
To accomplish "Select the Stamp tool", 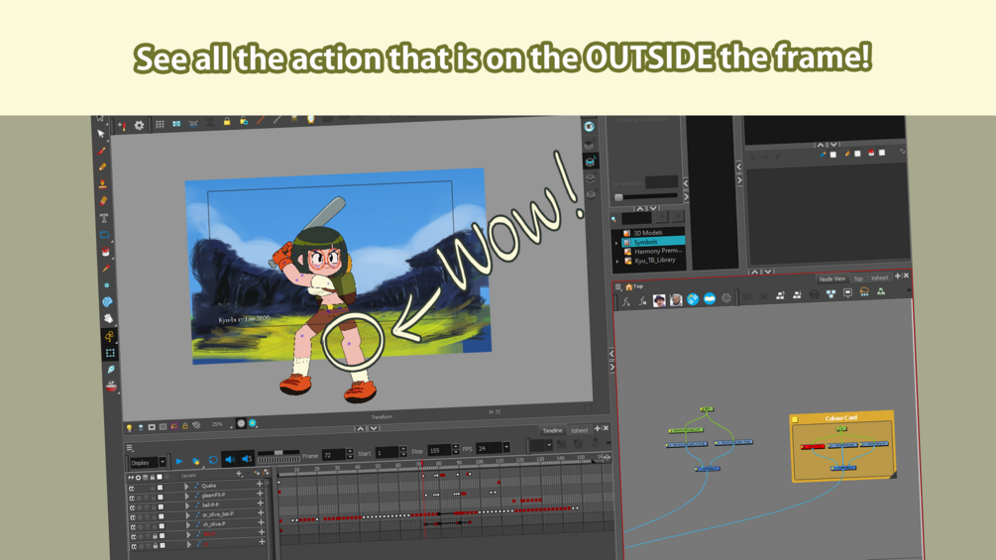I will tap(103, 183).
